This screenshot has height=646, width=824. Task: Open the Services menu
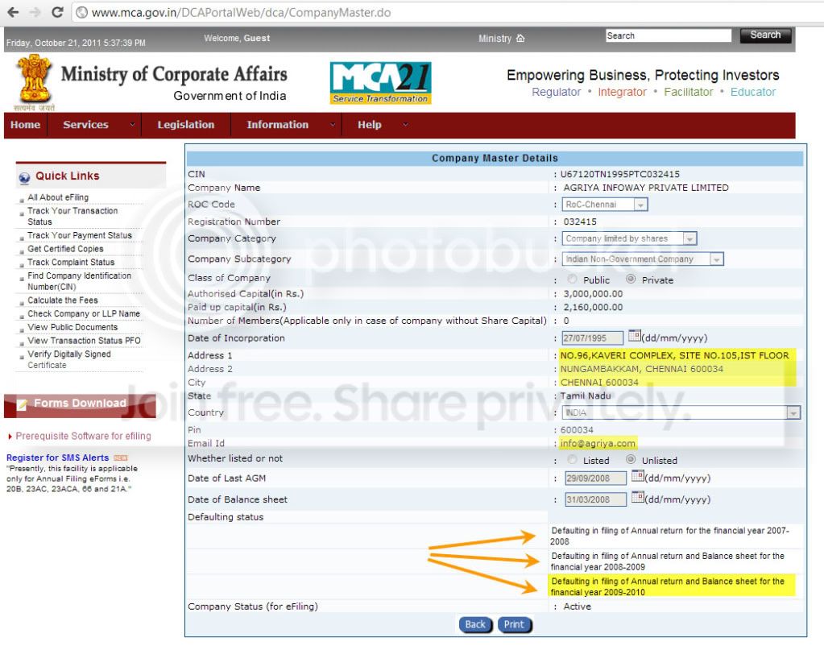(94, 125)
